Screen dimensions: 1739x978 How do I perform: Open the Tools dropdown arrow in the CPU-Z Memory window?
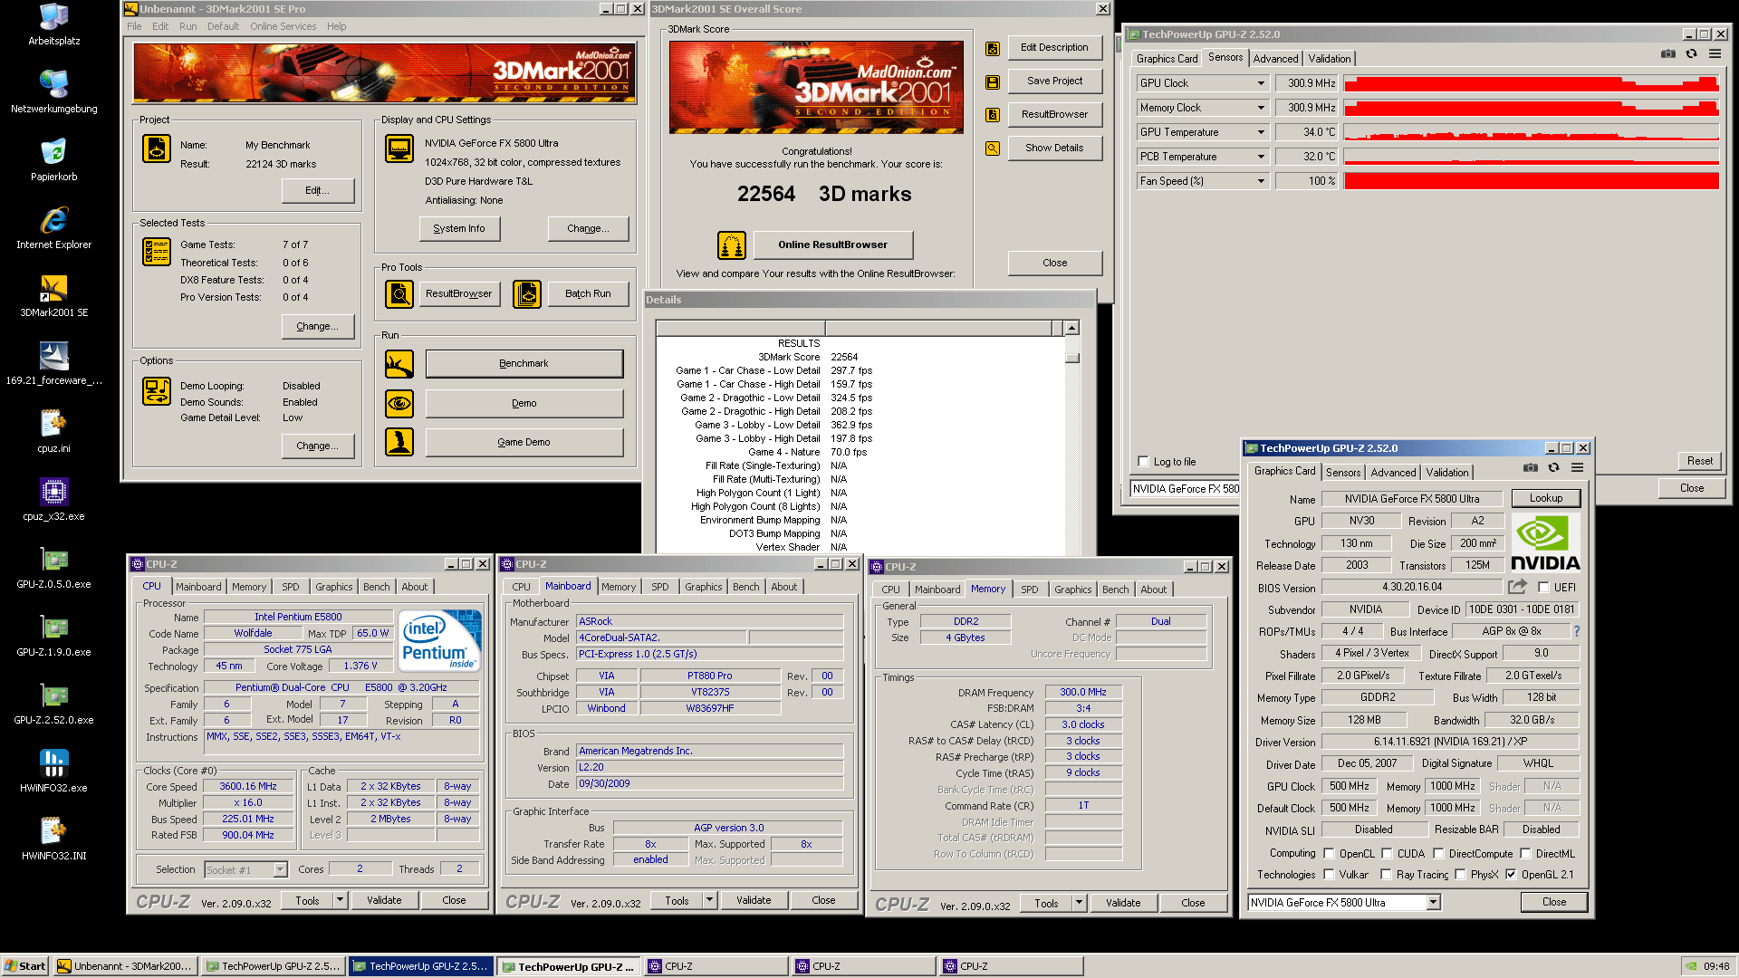[1079, 903]
